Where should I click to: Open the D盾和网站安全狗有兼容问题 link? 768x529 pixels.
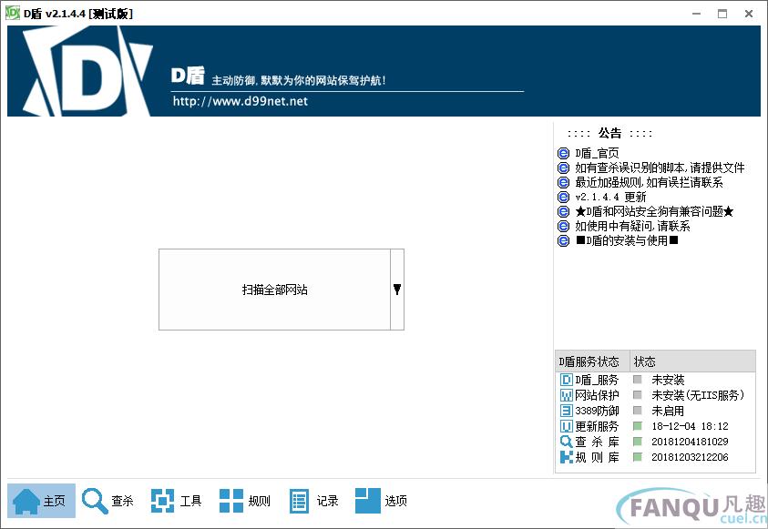654,211
